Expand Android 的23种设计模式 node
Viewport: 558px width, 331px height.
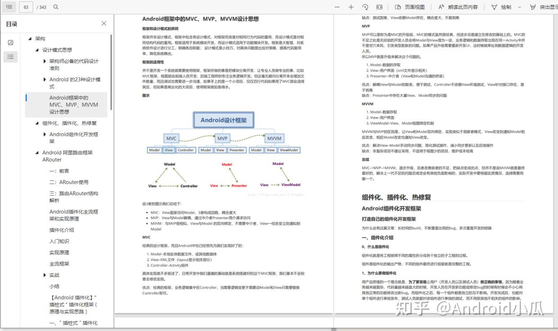(x=45, y=80)
